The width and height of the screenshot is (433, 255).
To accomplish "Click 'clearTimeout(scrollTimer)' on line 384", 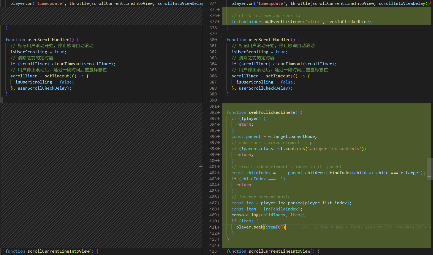I will click(304, 64).
